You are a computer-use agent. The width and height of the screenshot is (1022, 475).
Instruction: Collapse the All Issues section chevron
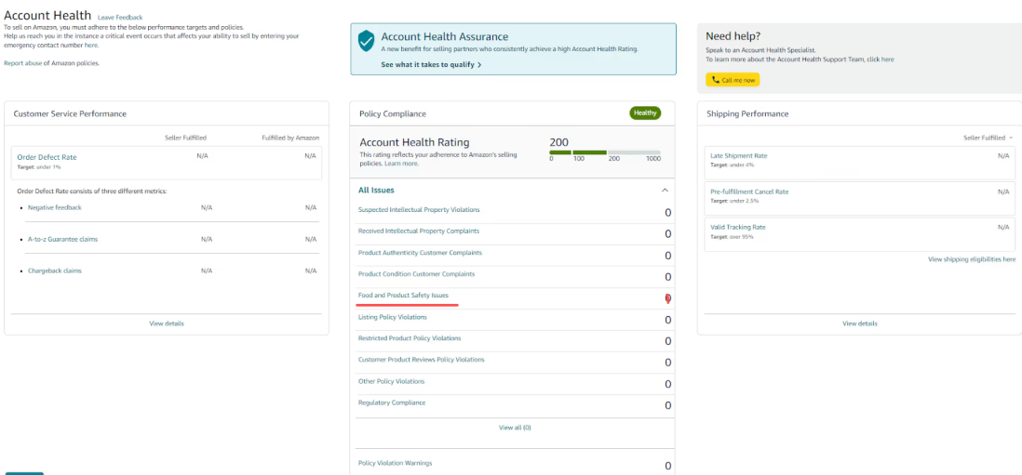pyautogui.click(x=665, y=190)
